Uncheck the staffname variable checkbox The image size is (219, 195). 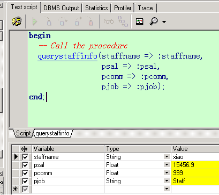tap(25, 157)
